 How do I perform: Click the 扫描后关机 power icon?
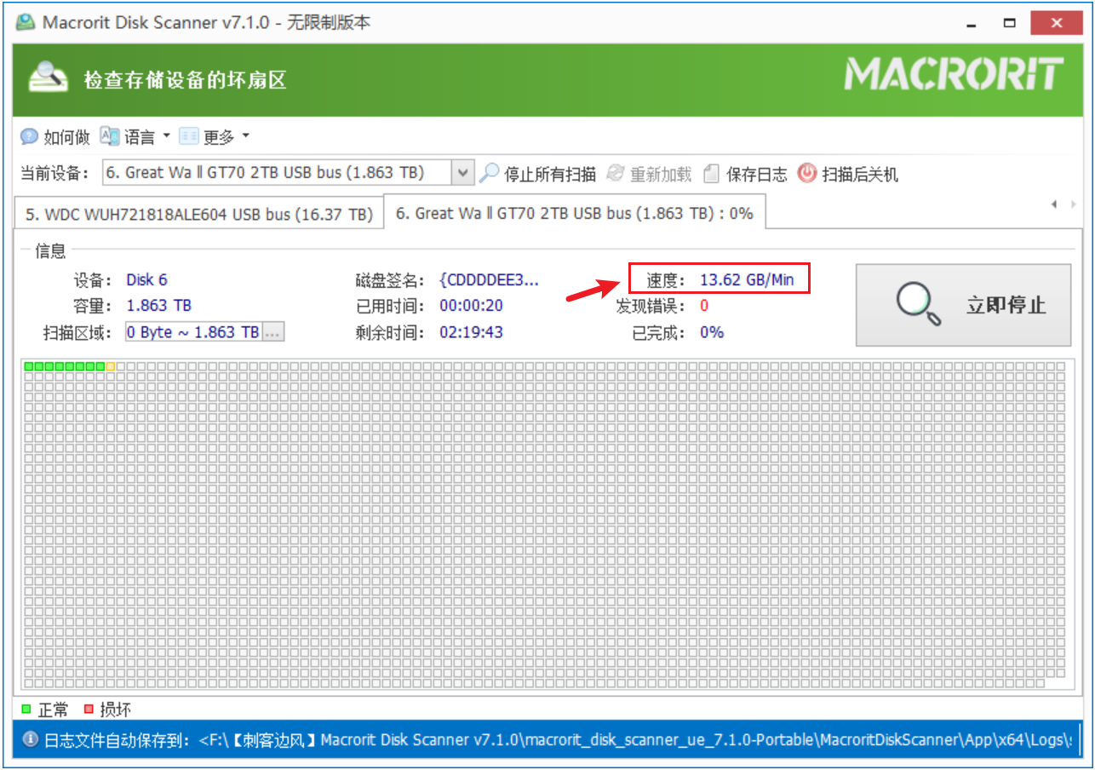click(x=806, y=174)
